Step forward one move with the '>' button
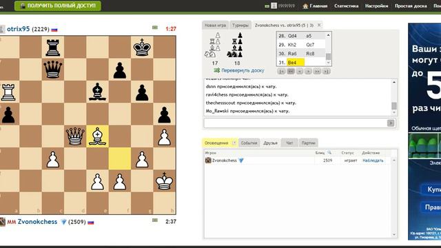 [x=308, y=72]
